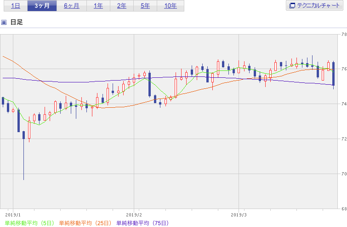Screen dimensions: 347x227
Task: Open the 10年 long-term chart tab
Action: pos(171,6)
